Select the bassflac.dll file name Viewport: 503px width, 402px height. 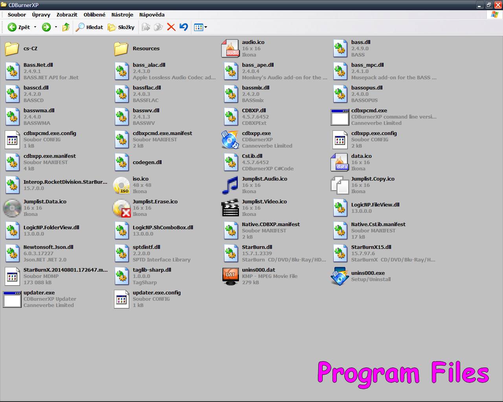pyautogui.click(x=147, y=88)
